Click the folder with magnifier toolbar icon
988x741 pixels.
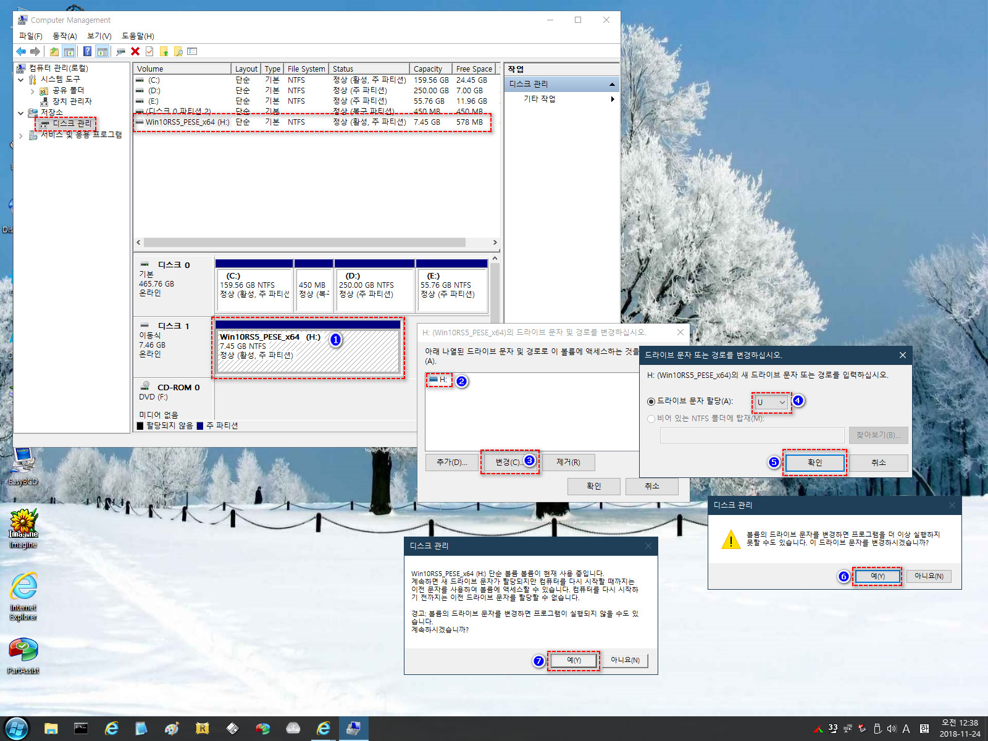(x=178, y=51)
